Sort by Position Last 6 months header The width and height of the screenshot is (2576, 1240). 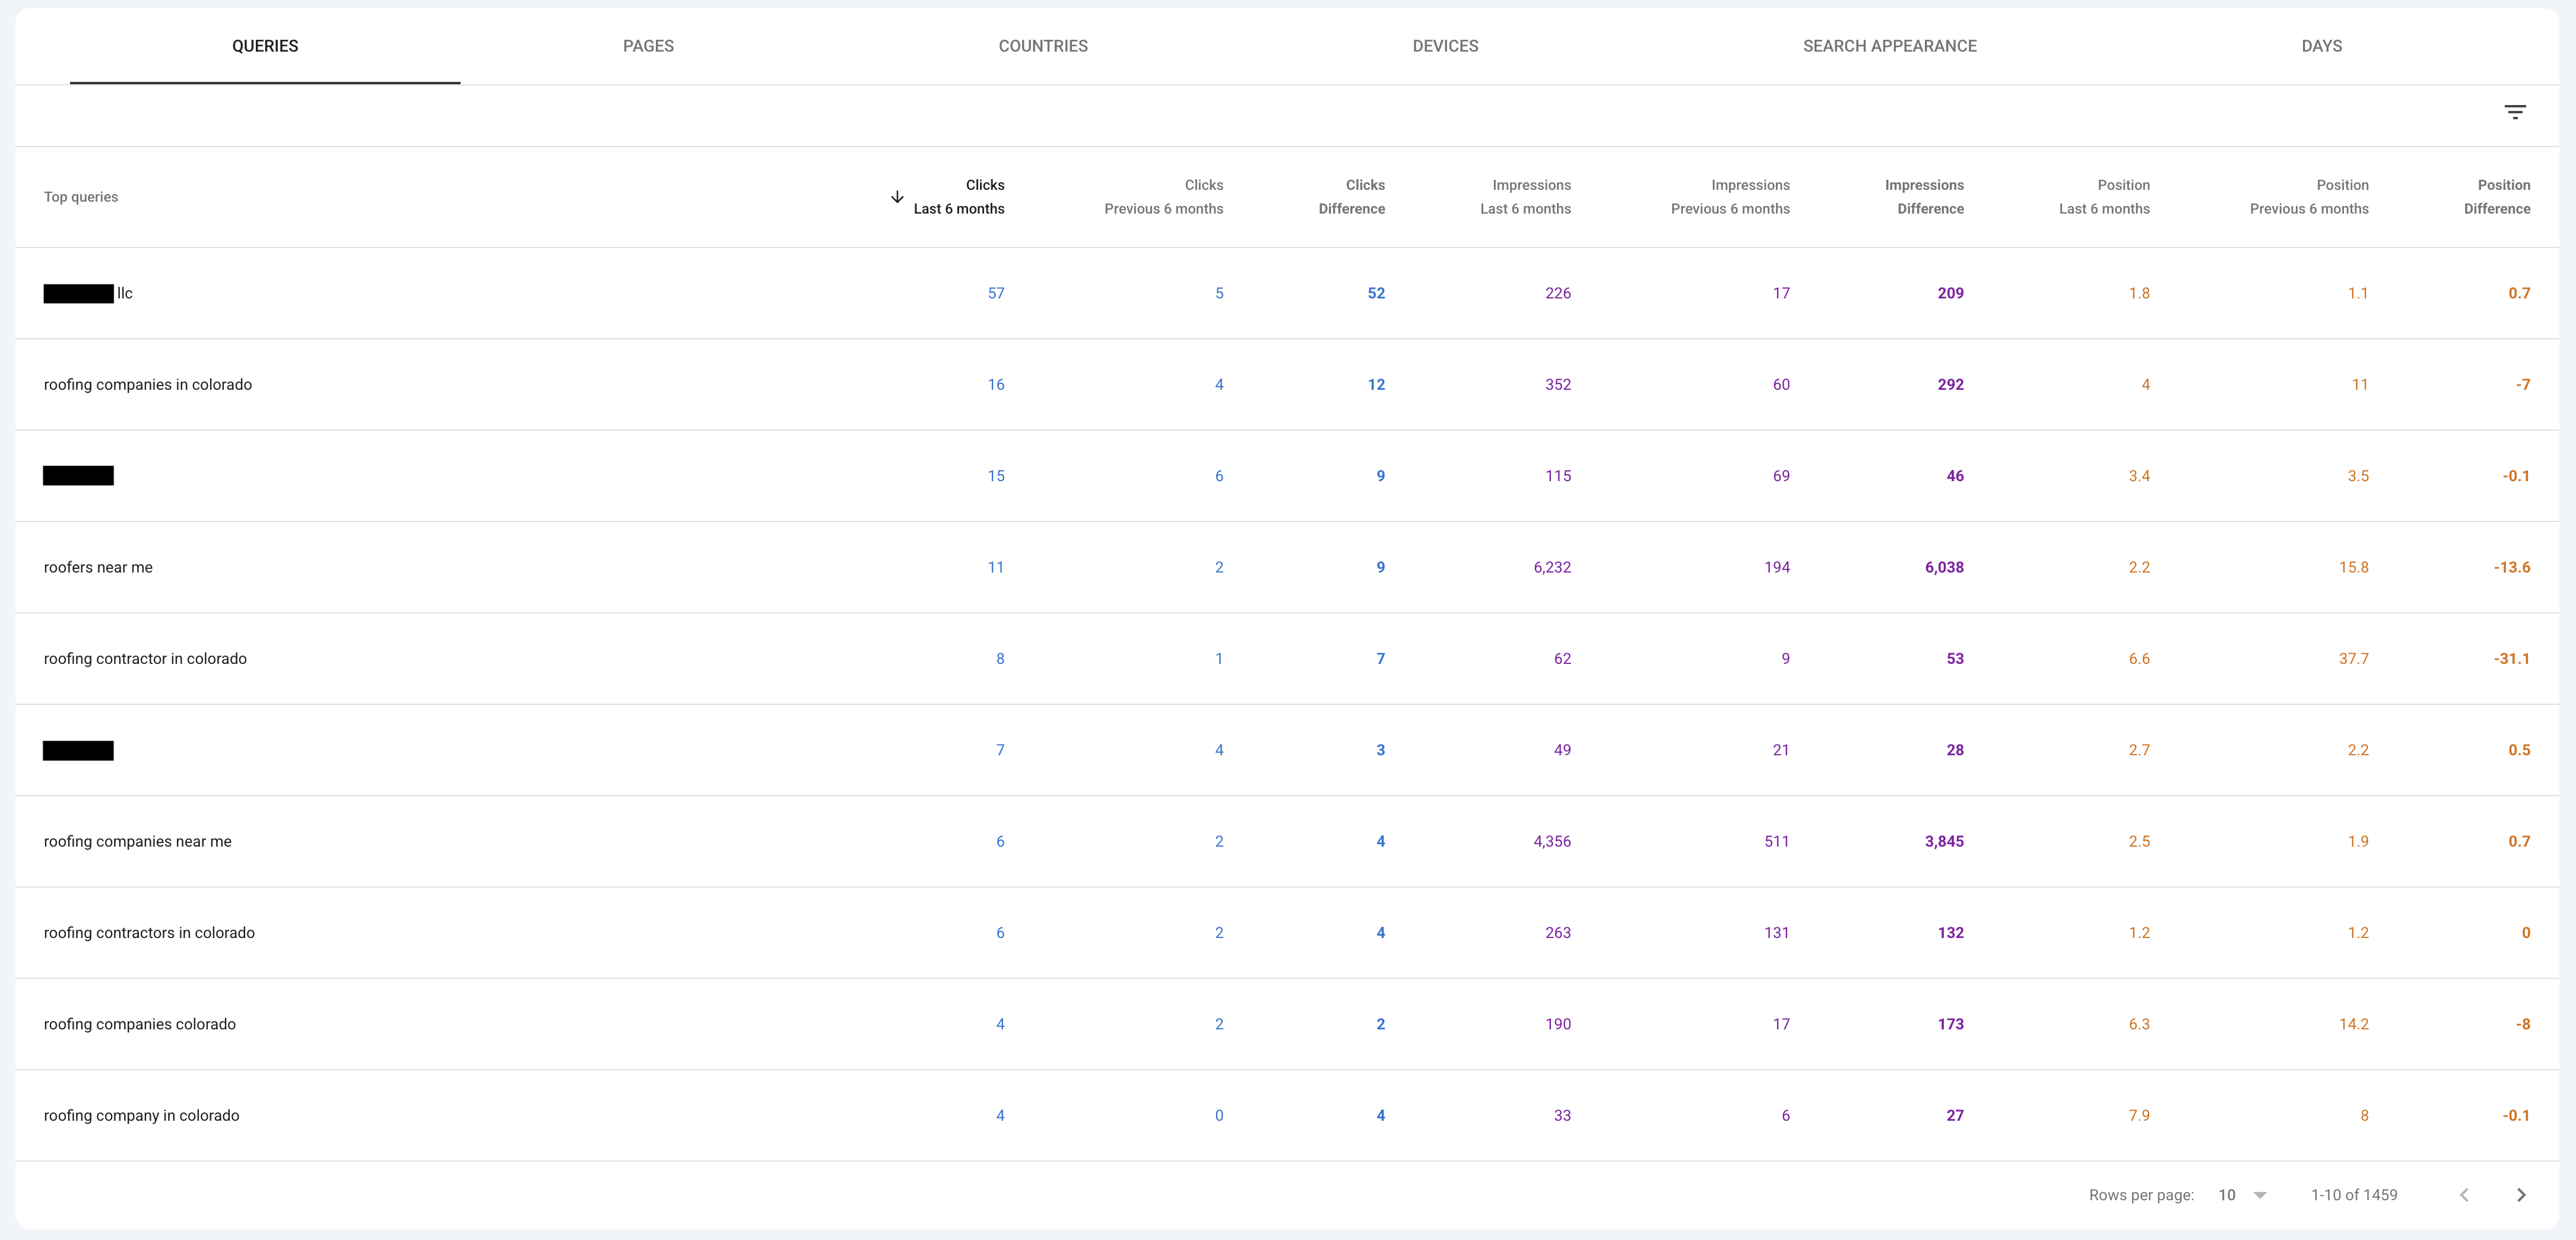[x=2104, y=197]
